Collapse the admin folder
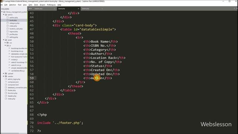The height and width of the screenshot is (134, 238). pyautogui.click(x=3, y=15)
